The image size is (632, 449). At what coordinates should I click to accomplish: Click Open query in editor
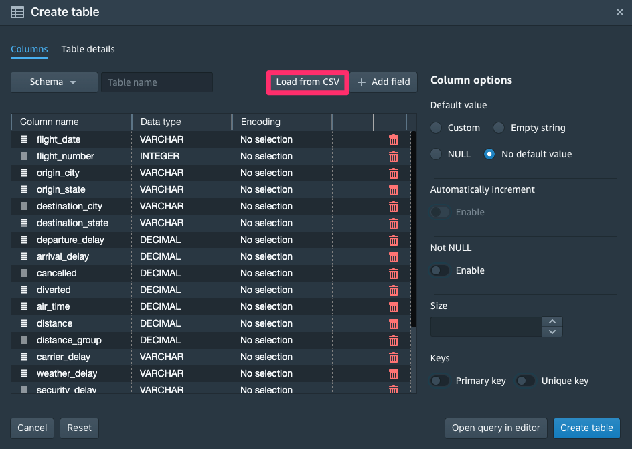(496, 428)
